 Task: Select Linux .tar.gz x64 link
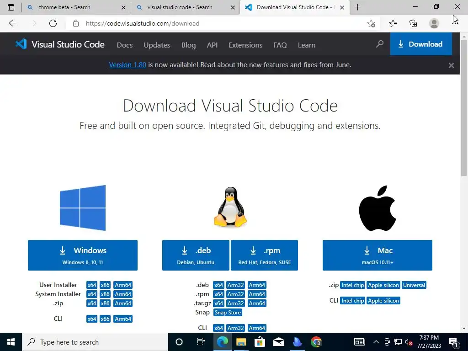point(218,303)
